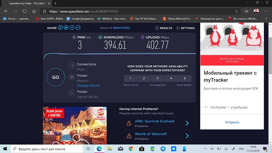272x153 pixels.
Task: Share result on Facebook
Action: (72, 28)
